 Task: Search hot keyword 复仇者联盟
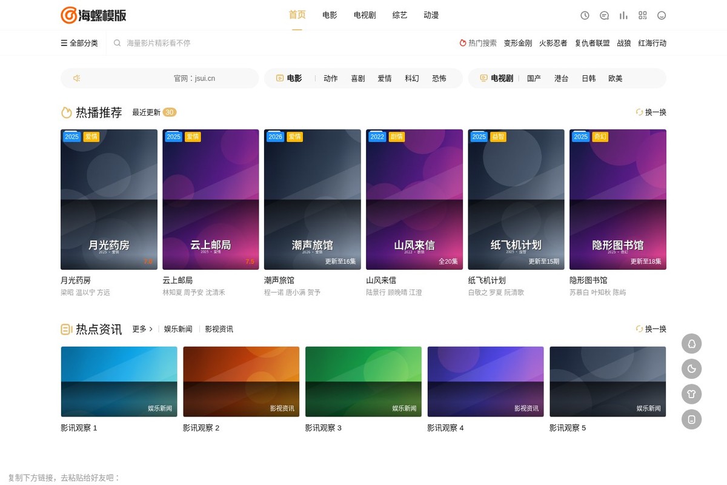point(592,43)
